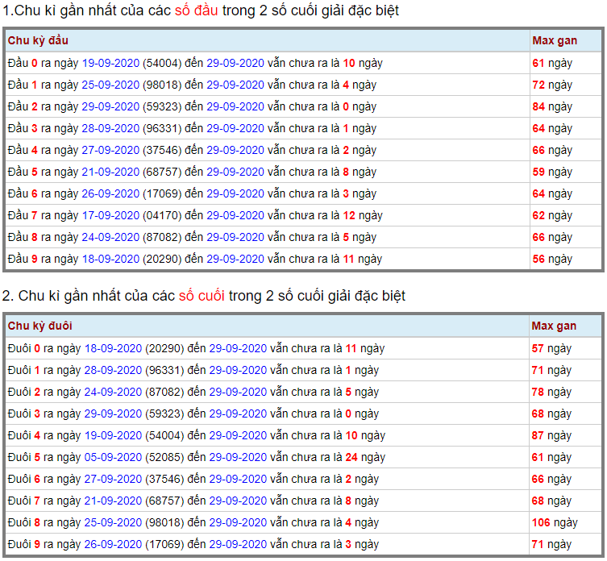Open the 25-09-2020 date link in Đầu 1 row

110,85
